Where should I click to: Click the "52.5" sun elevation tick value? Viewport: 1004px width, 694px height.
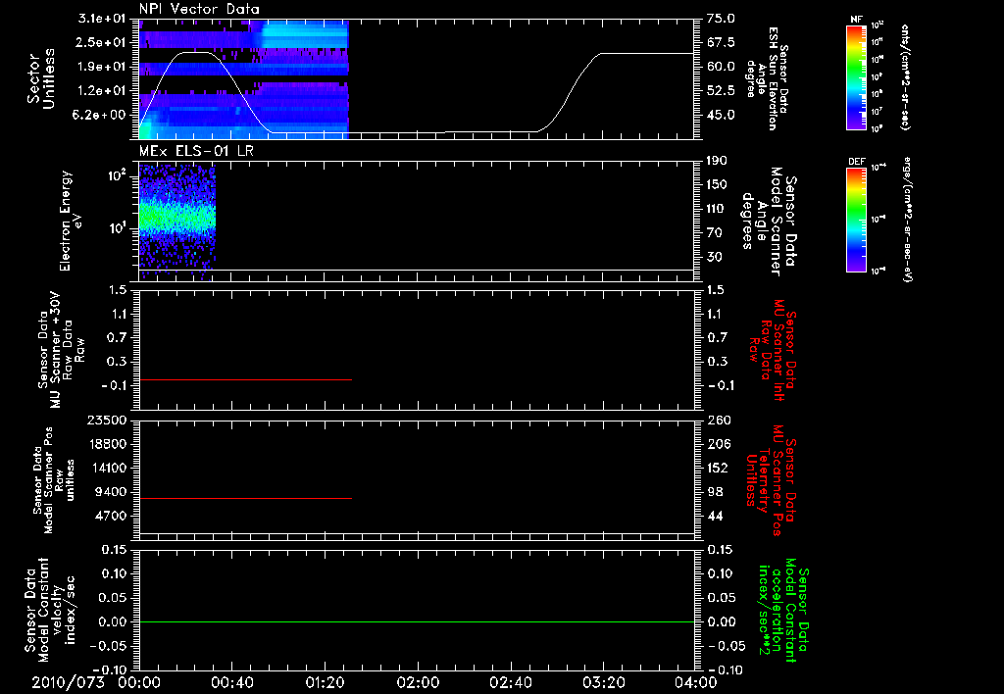pyautogui.click(x=721, y=91)
